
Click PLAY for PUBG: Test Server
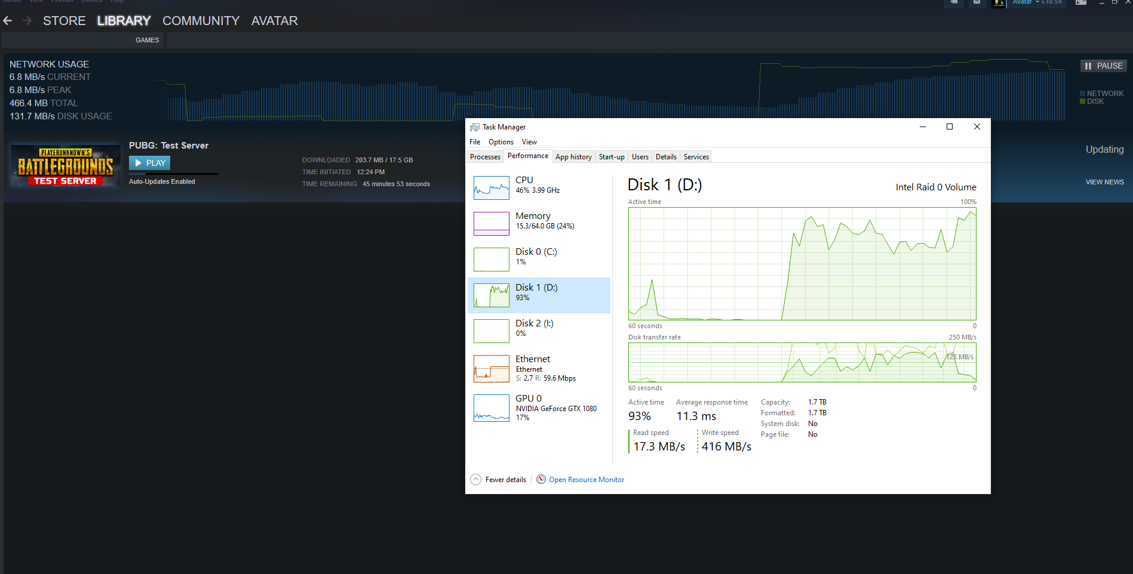[x=149, y=163]
